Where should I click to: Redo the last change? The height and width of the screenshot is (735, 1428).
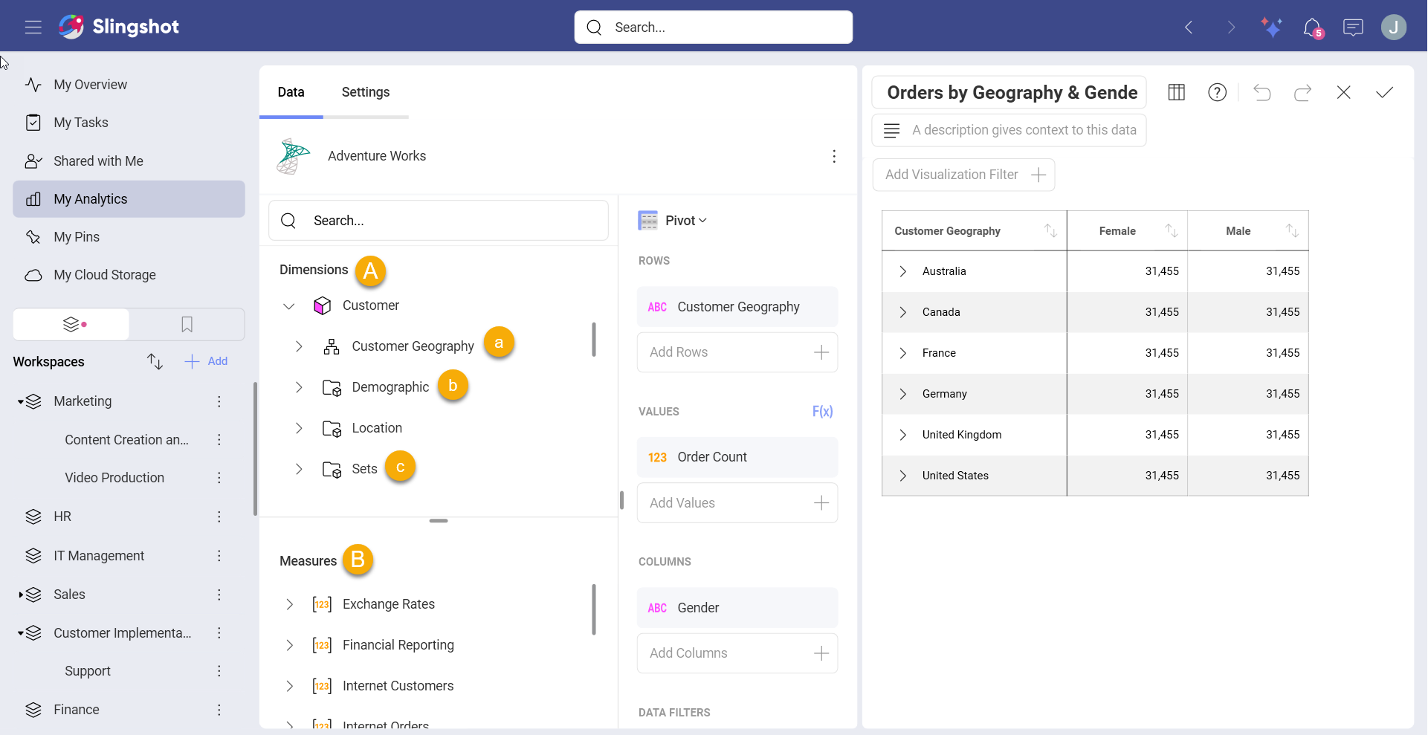(1302, 92)
